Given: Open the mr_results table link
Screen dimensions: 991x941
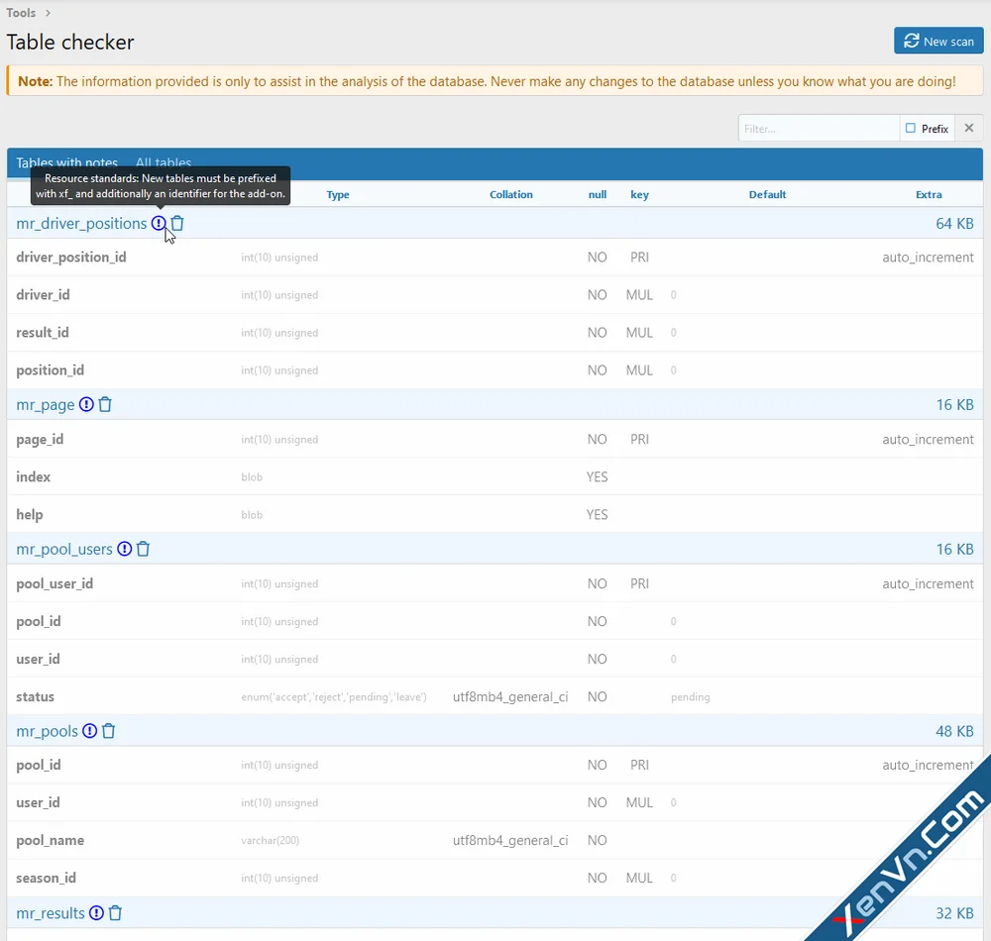Looking at the screenshot, I should (x=51, y=913).
